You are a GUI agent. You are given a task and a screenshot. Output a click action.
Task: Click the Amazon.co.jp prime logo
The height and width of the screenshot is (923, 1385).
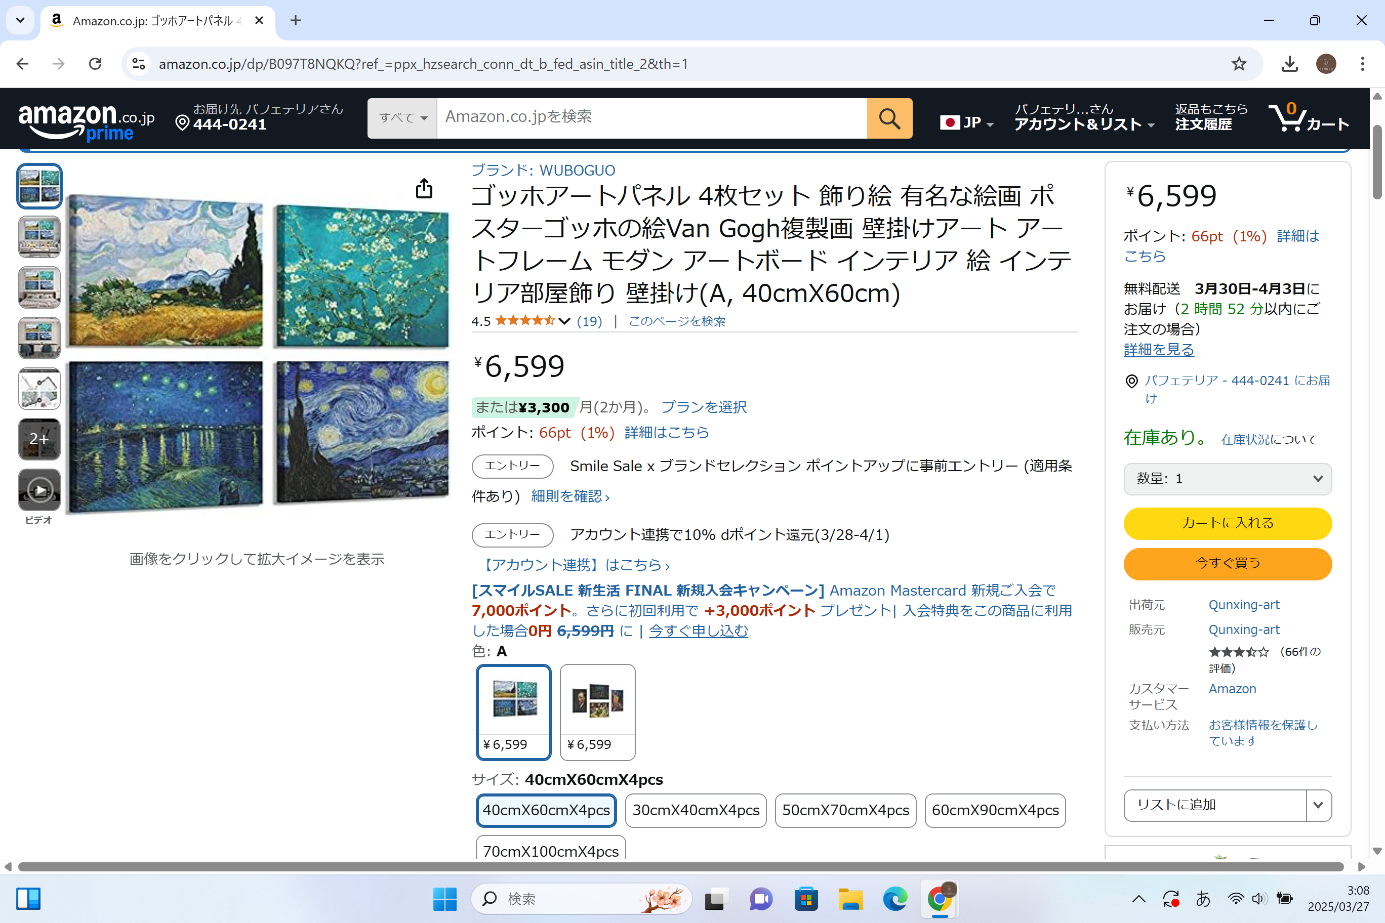pyautogui.click(x=86, y=120)
